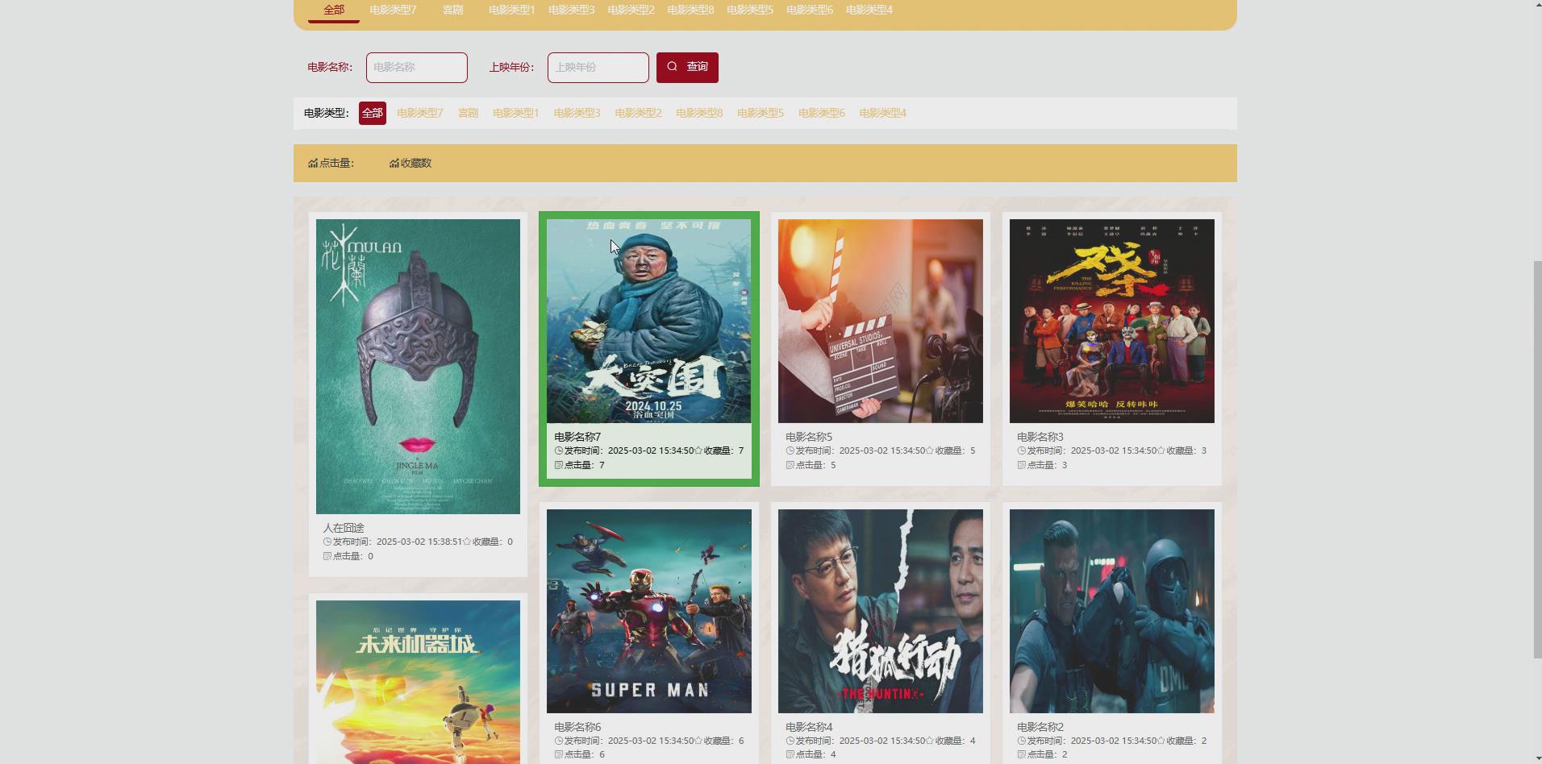Focus the 上映年份 input field

pos(598,68)
